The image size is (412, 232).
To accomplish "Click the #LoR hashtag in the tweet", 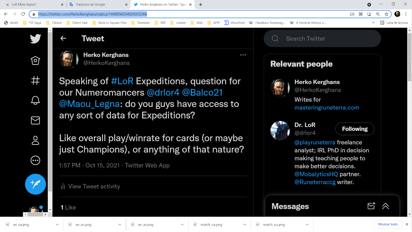I will click(122, 81).
